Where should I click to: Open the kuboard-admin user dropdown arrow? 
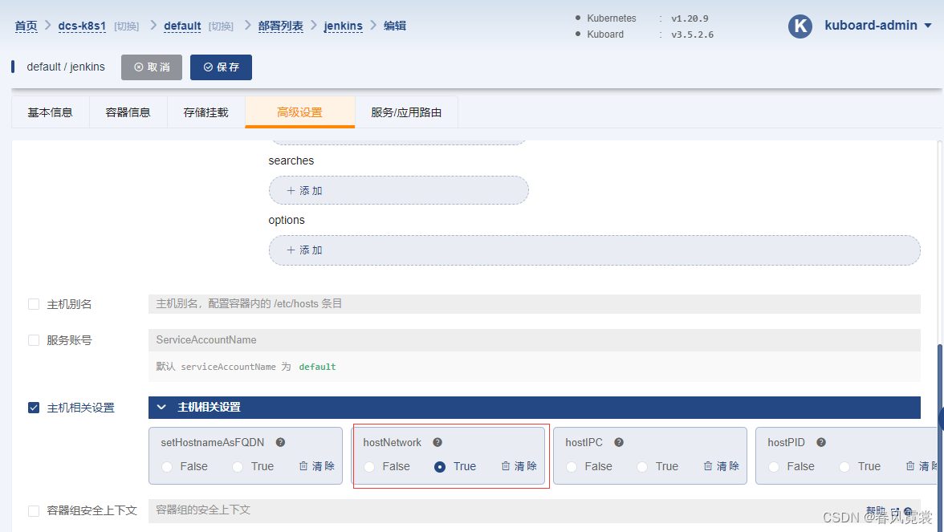(x=928, y=26)
